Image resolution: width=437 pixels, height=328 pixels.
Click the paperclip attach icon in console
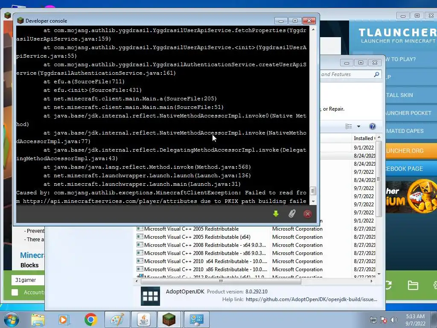[291, 214]
